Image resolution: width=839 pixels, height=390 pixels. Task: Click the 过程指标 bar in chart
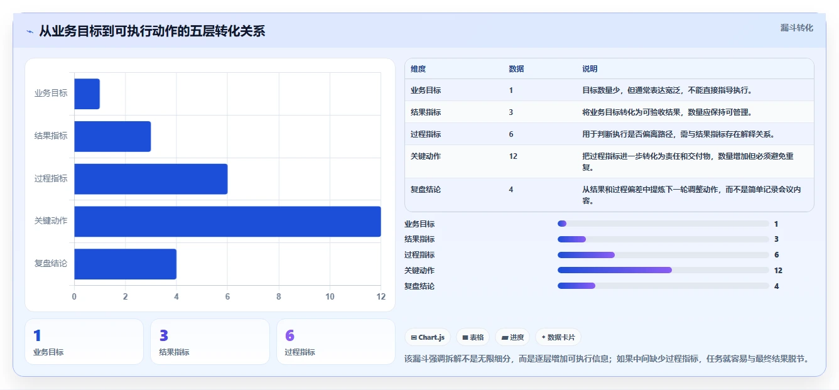(151, 179)
